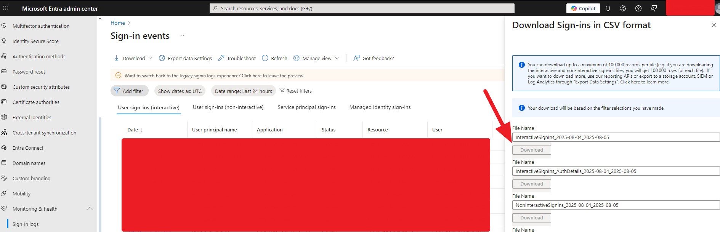Open Multifactor authentication in sidebar
The height and width of the screenshot is (232, 720).
point(41,26)
